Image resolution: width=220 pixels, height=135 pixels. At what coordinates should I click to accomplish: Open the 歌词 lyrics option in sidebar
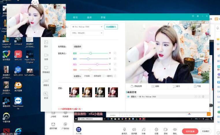(46, 95)
